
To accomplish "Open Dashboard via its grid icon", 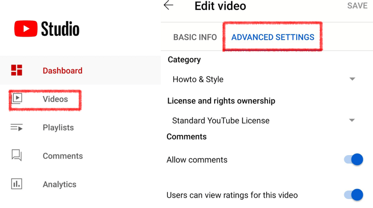I will [17, 70].
